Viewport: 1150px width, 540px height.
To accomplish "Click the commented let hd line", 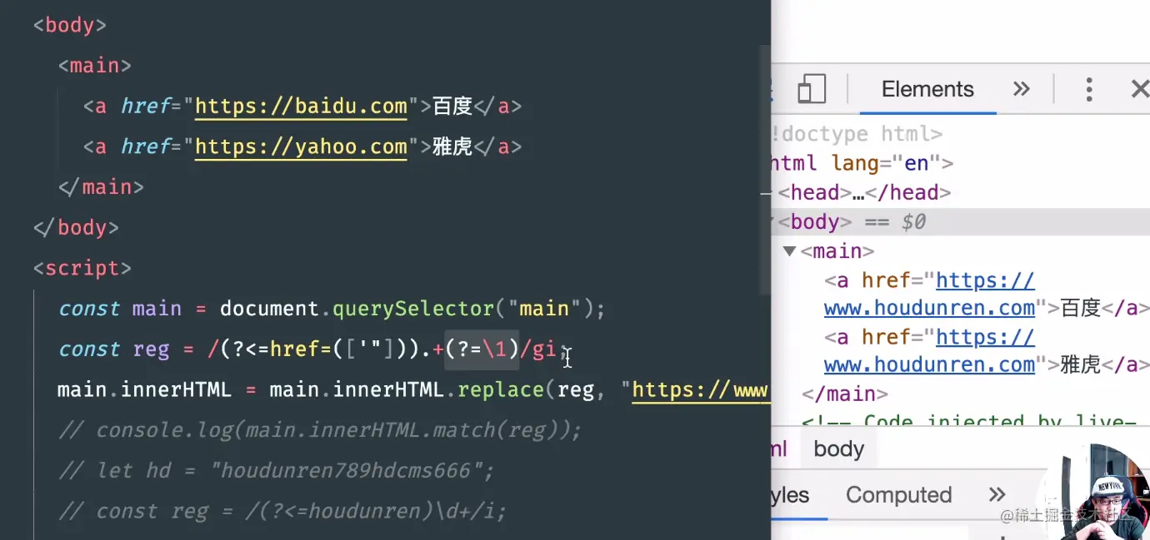I will (277, 471).
